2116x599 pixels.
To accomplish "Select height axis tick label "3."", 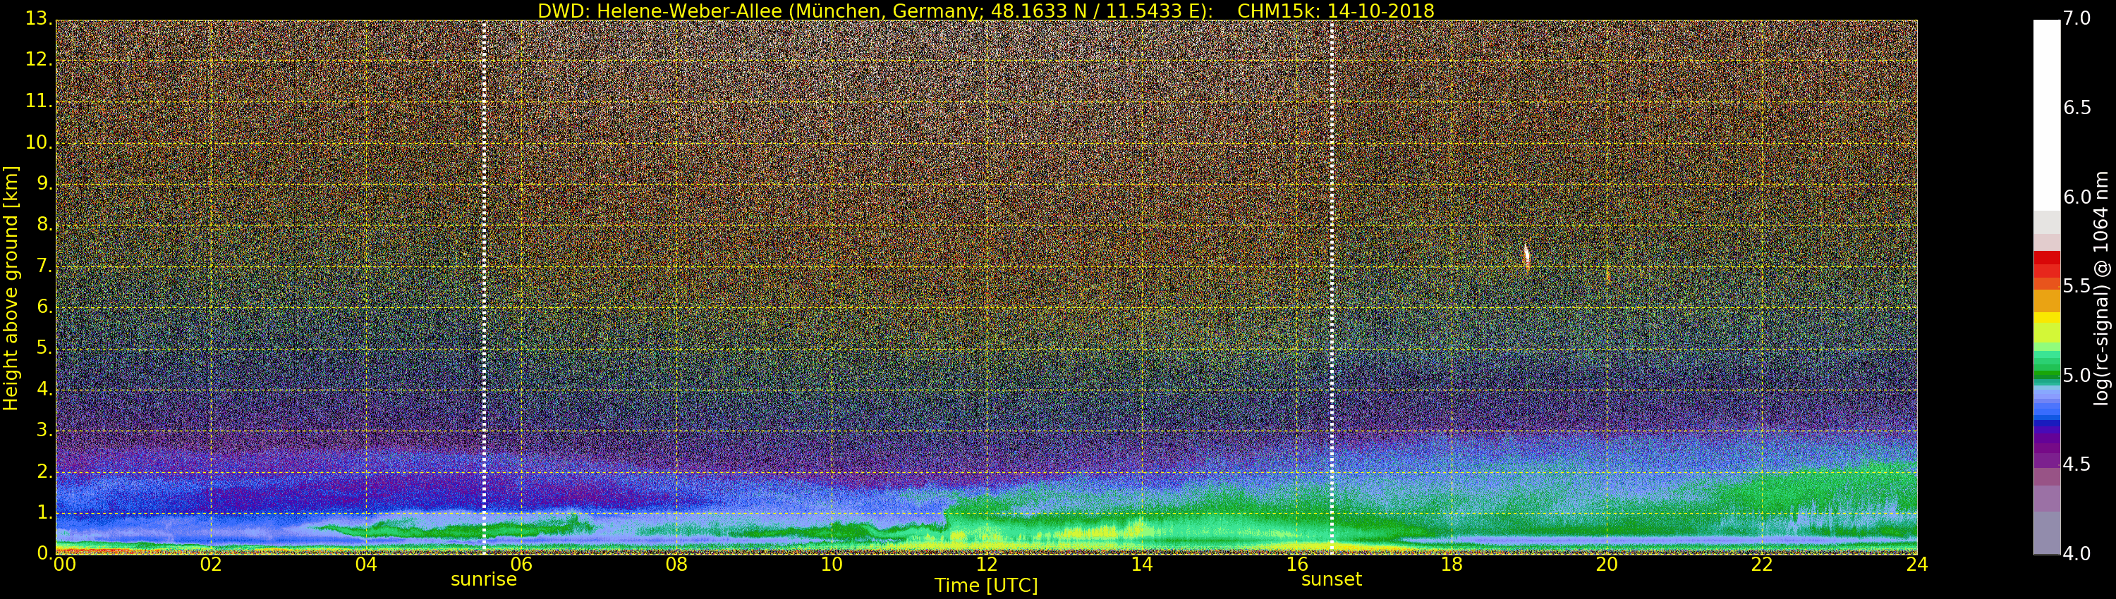I will 44,430.
